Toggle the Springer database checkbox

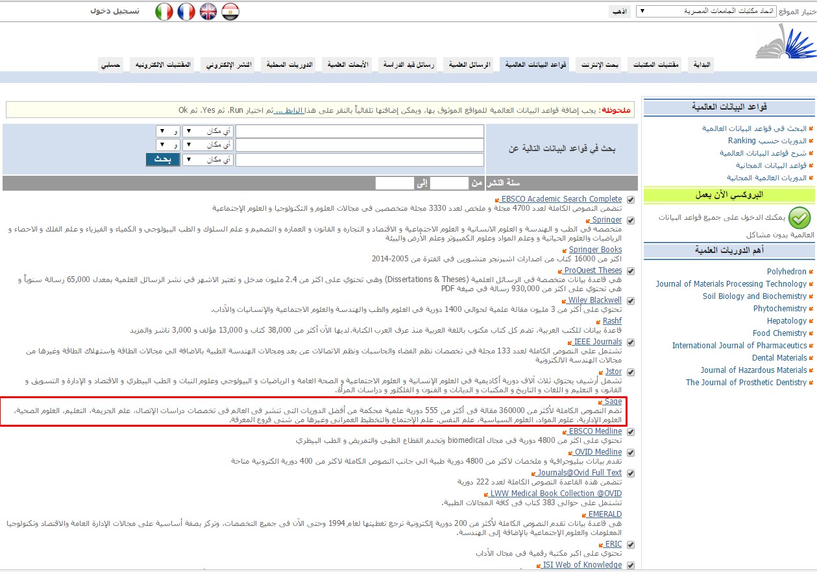[x=631, y=220]
